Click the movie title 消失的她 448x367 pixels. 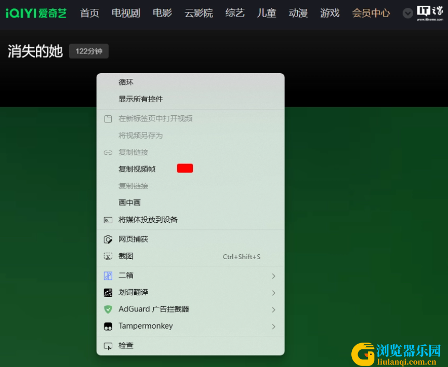[35, 51]
